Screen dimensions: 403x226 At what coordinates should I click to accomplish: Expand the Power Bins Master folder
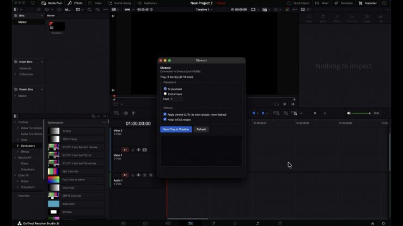point(15,96)
